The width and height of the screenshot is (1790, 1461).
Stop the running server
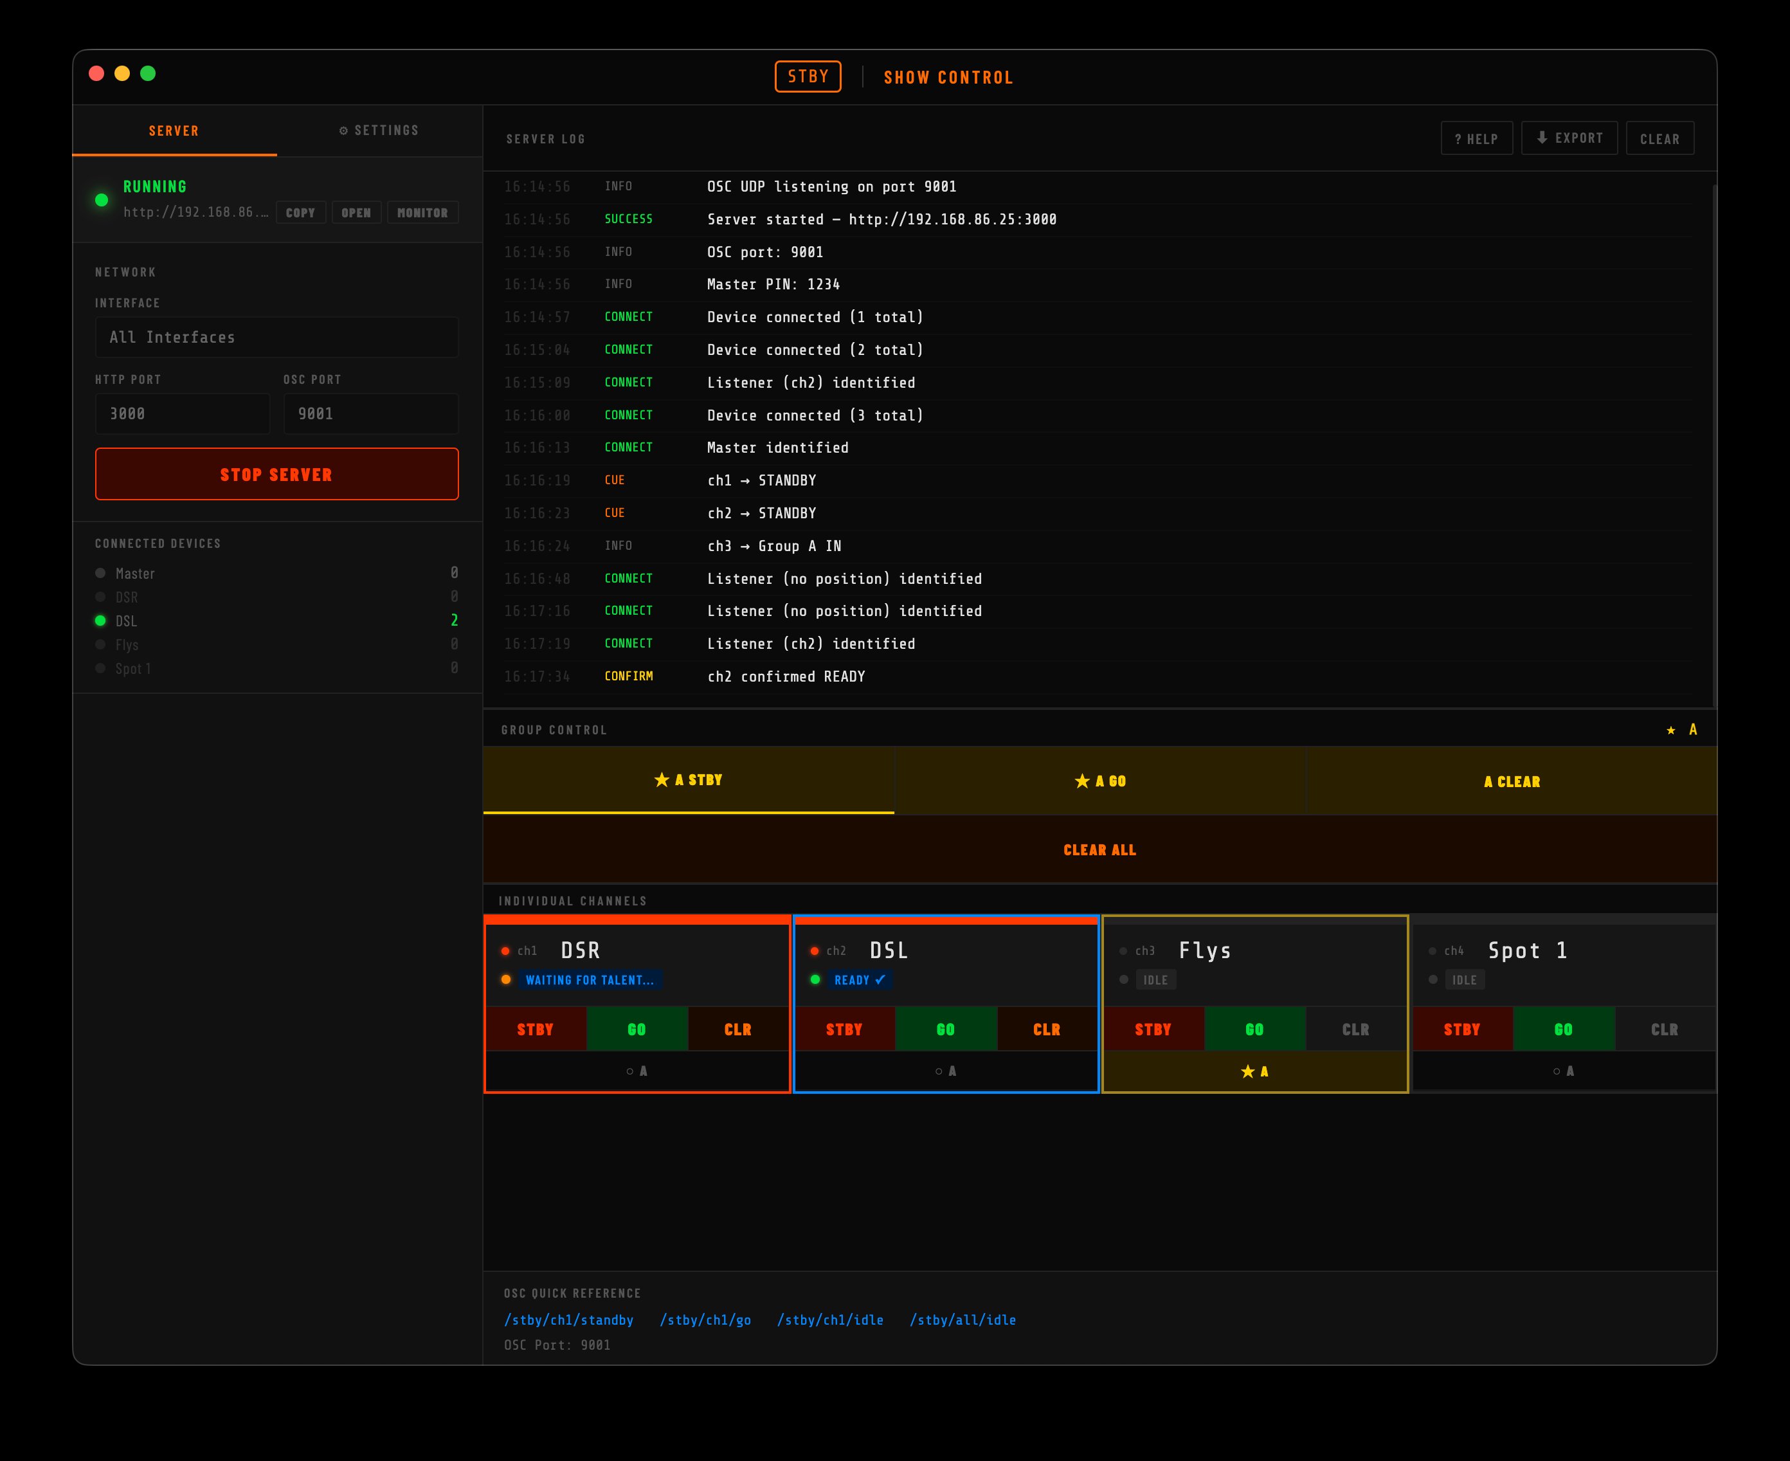pos(277,474)
